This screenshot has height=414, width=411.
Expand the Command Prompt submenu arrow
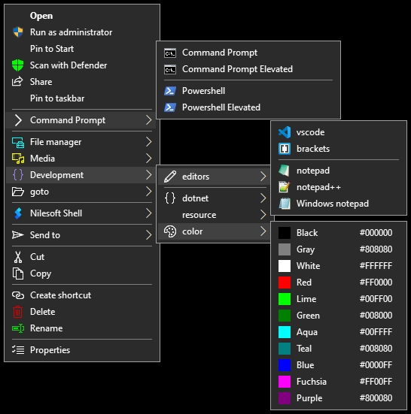[149, 120]
